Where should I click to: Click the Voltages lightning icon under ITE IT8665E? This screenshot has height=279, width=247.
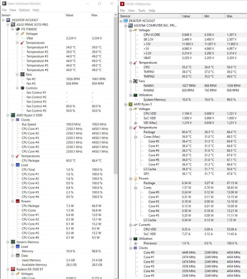click(x=22, y=33)
